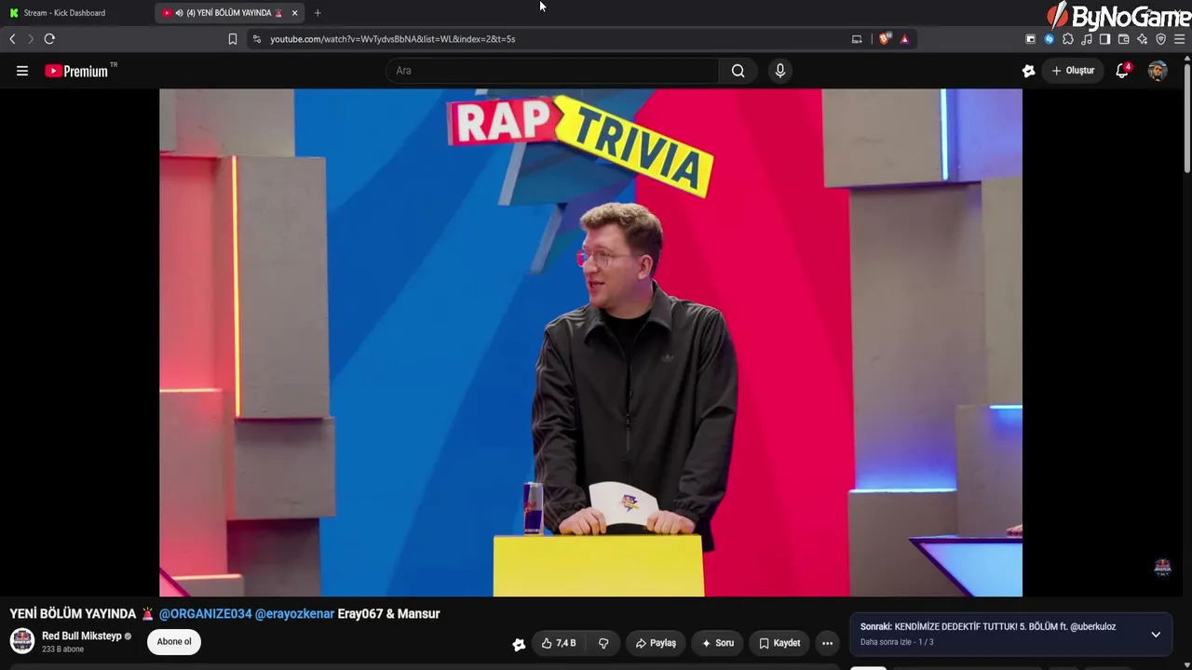This screenshot has width=1192, height=670.
Task: Start voice search with the microphone
Action: click(780, 71)
